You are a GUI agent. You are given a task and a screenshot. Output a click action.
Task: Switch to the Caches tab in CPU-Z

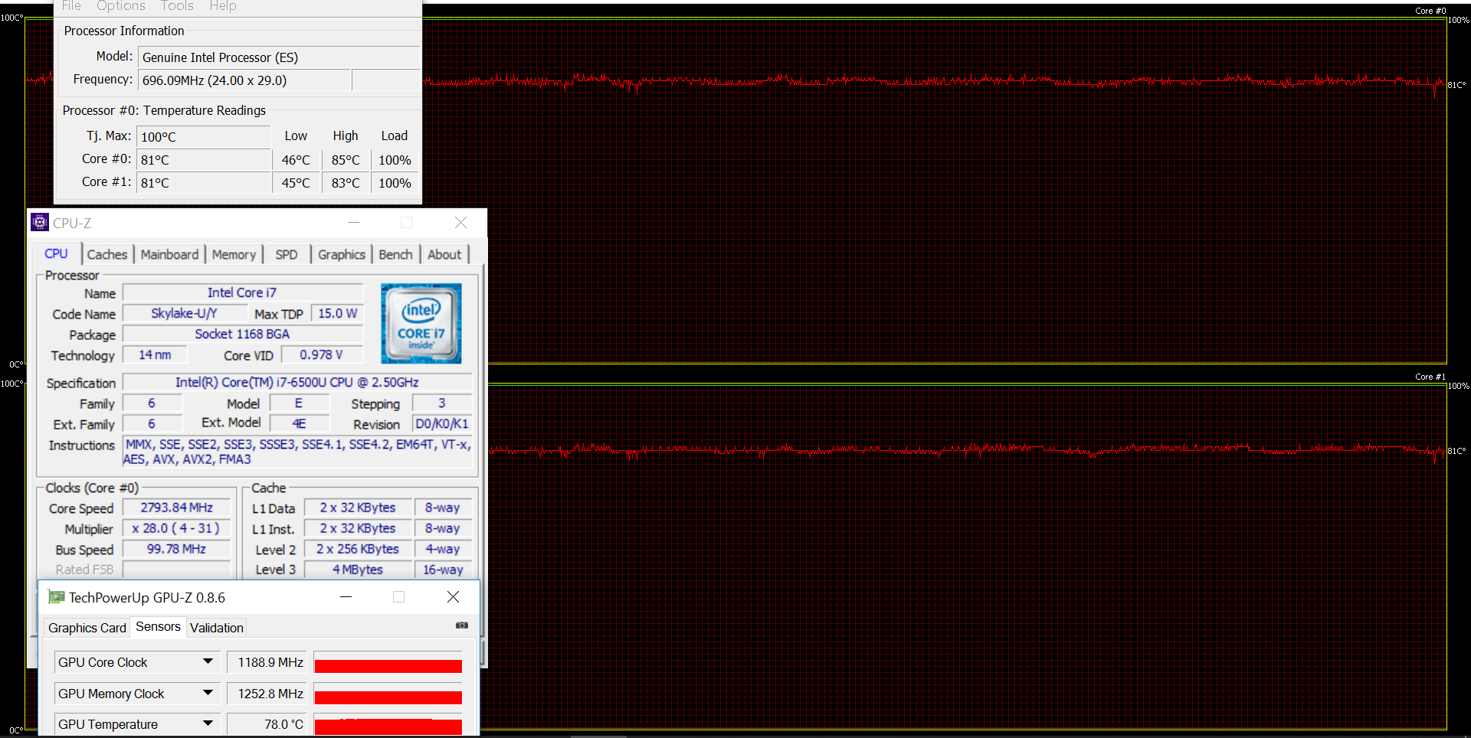point(106,255)
